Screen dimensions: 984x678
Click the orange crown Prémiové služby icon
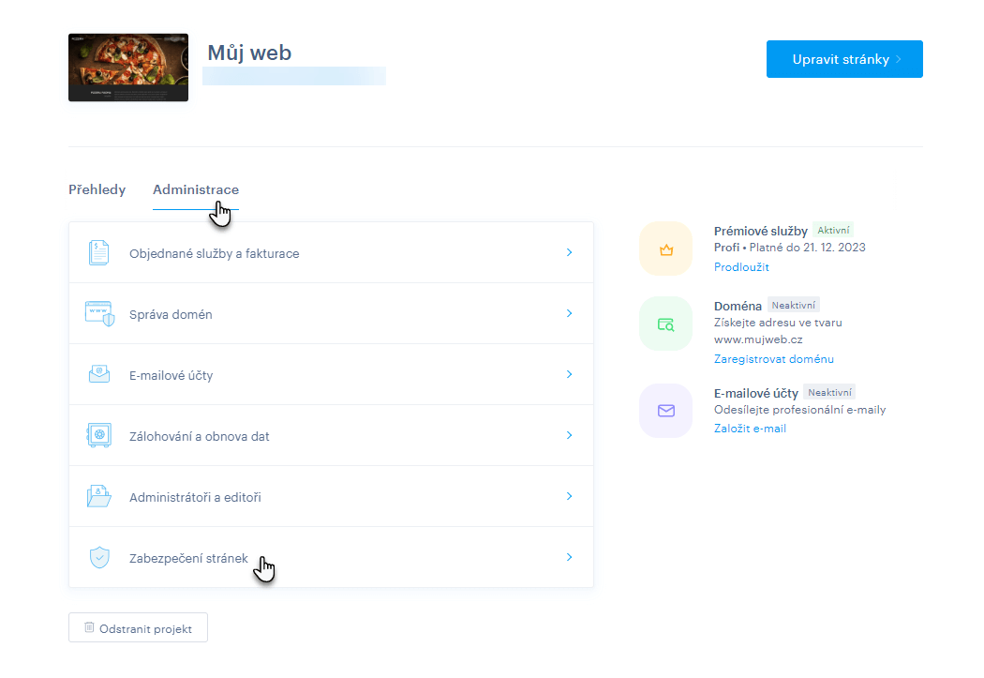665,249
